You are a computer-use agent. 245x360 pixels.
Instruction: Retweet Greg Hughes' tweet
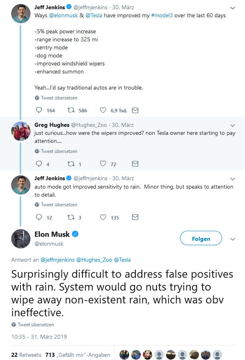pos(71,164)
